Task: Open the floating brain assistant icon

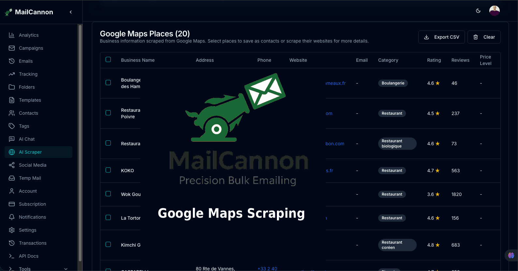Action: 511,255
